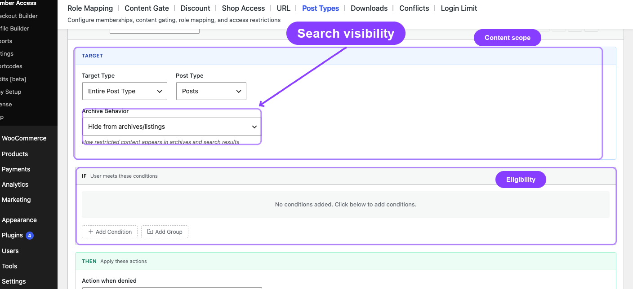Open Analytics in the sidebar

click(x=15, y=184)
